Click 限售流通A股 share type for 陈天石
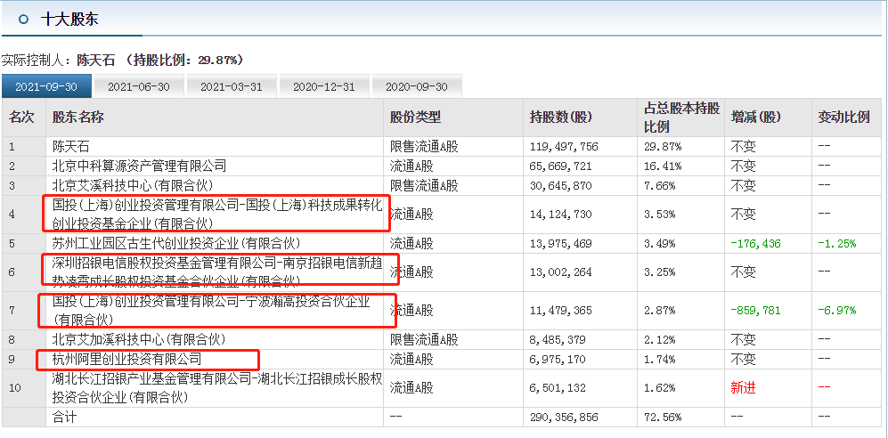 pos(424,147)
